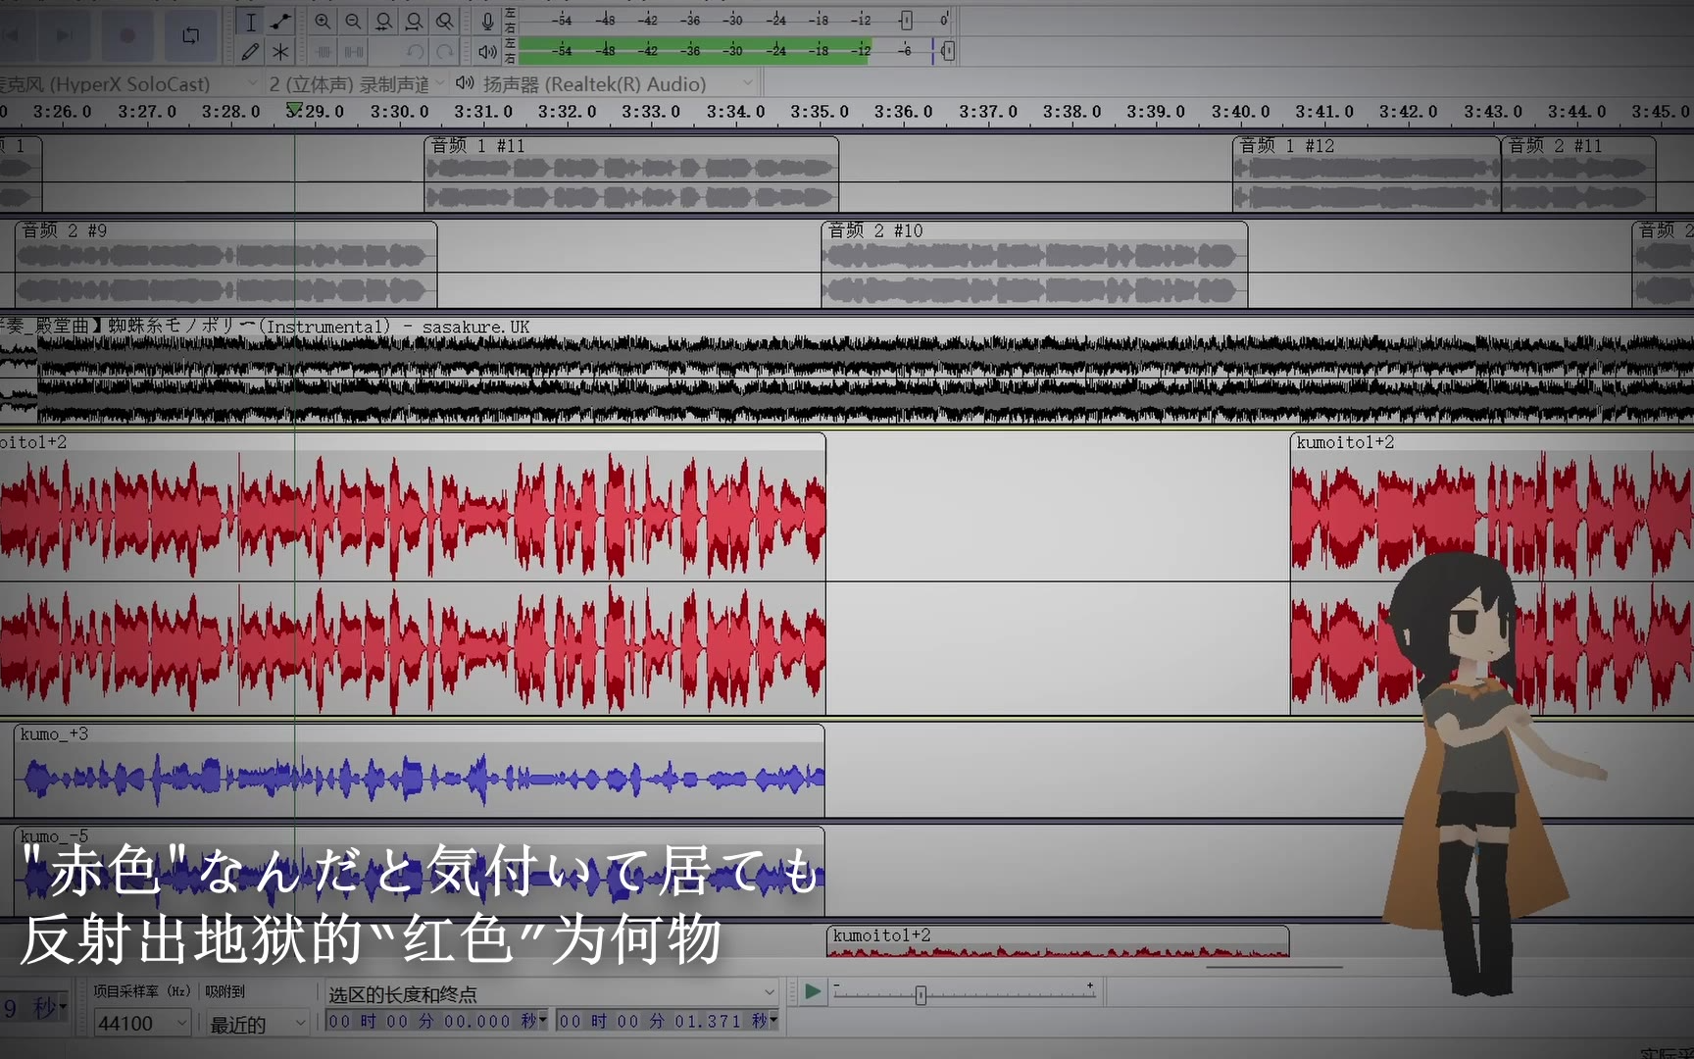This screenshot has width=1694, height=1059.
Task: Click the speaker playback meter icon
Action: (x=487, y=51)
